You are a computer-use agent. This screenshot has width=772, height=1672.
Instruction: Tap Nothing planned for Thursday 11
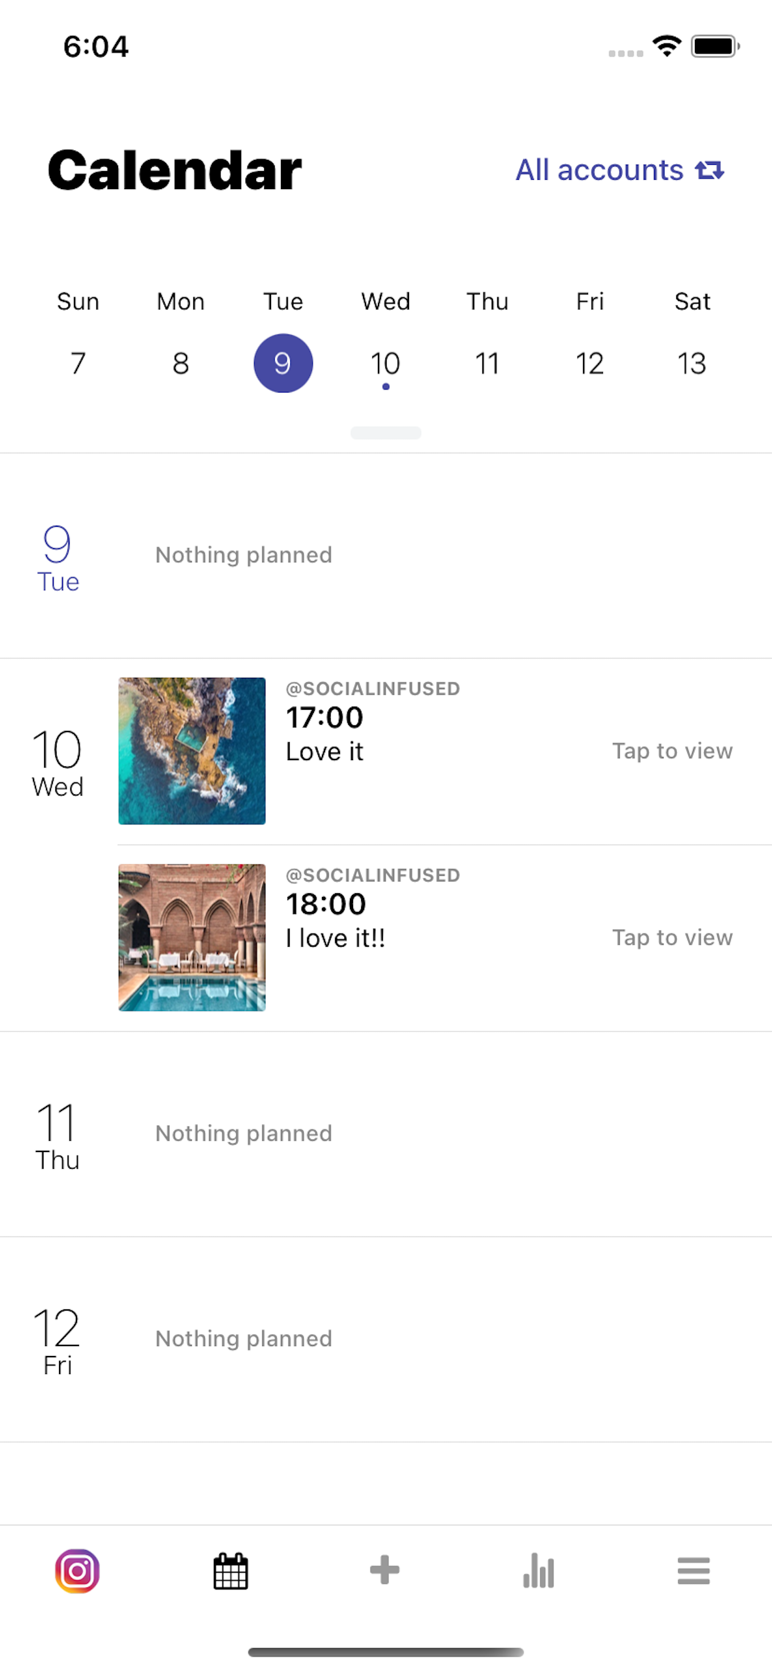pos(244,1133)
